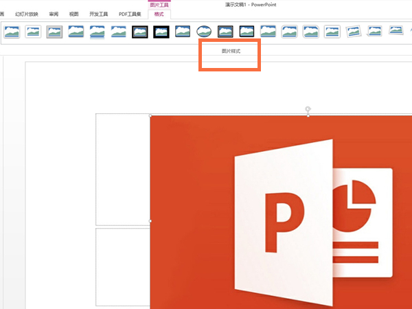Go to the 开发工具 tab
The image size is (412, 309).
point(99,14)
